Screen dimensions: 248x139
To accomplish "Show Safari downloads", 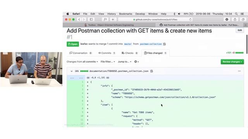I will pos(227,19).
